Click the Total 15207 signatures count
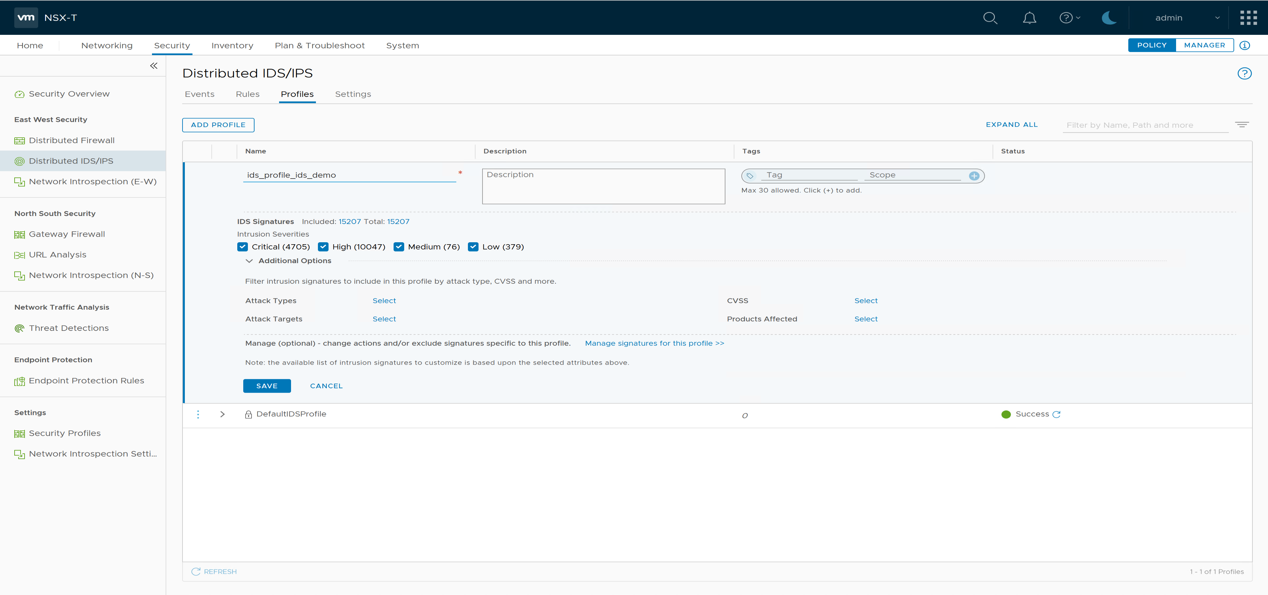Image resolution: width=1268 pixels, height=595 pixels. coord(398,222)
